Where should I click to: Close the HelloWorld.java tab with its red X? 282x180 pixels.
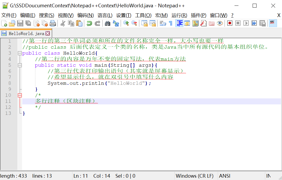pyautogui.click(x=48, y=33)
